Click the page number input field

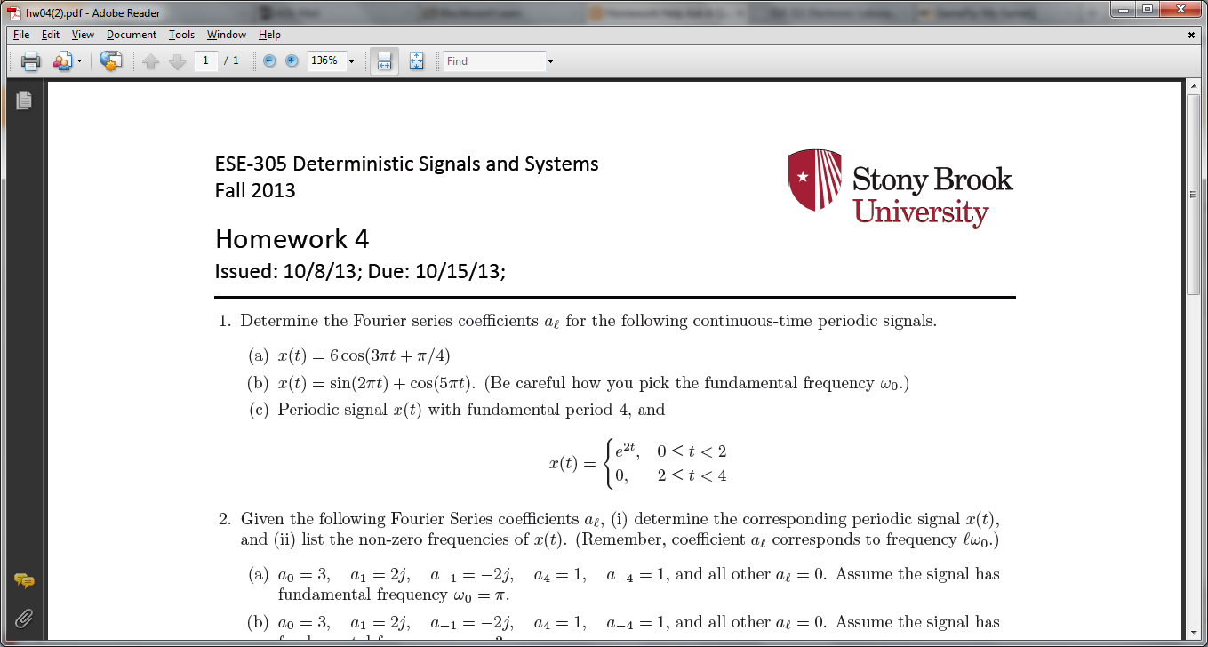pyautogui.click(x=204, y=61)
